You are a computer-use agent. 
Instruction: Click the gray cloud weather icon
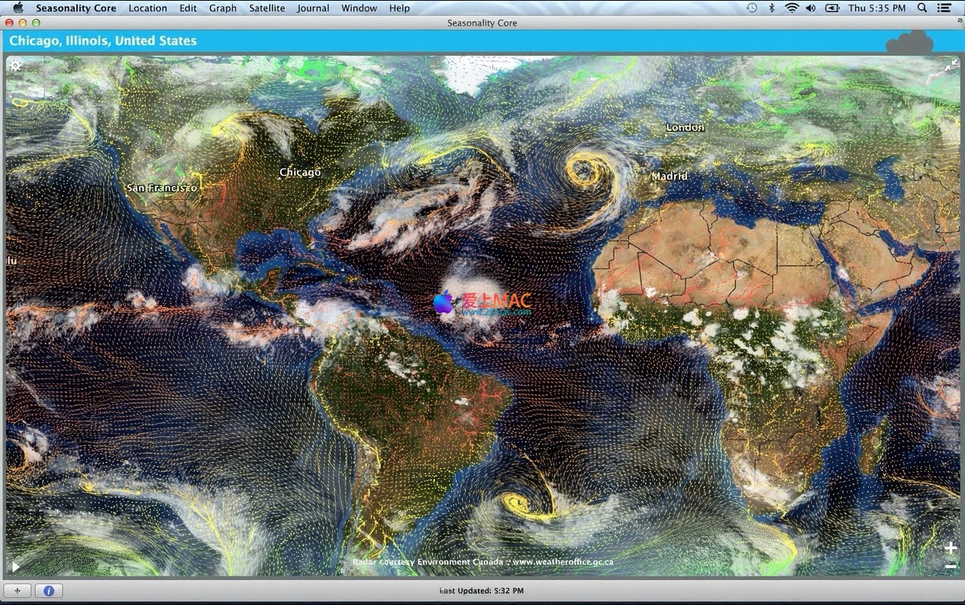coord(909,43)
